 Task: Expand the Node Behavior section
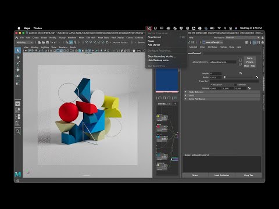tap(222, 92)
